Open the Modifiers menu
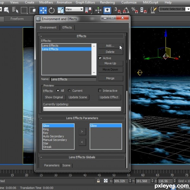 coord(46,2)
